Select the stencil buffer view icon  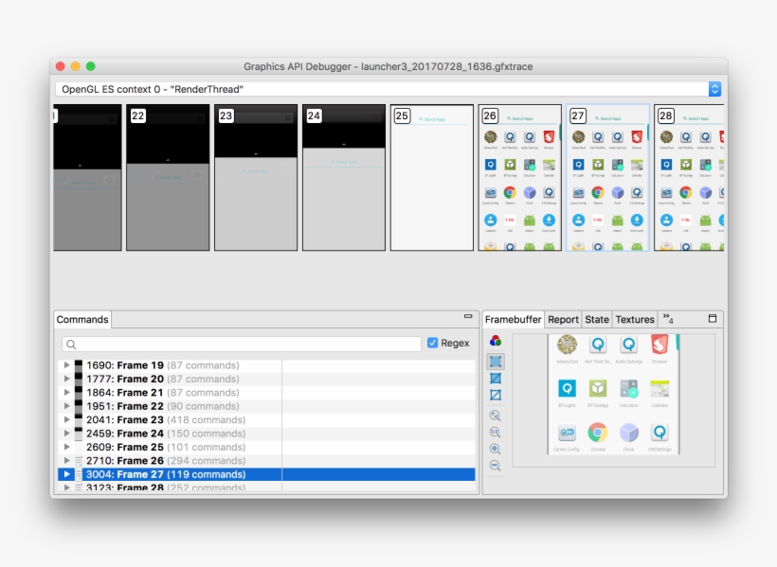pyautogui.click(x=496, y=395)
